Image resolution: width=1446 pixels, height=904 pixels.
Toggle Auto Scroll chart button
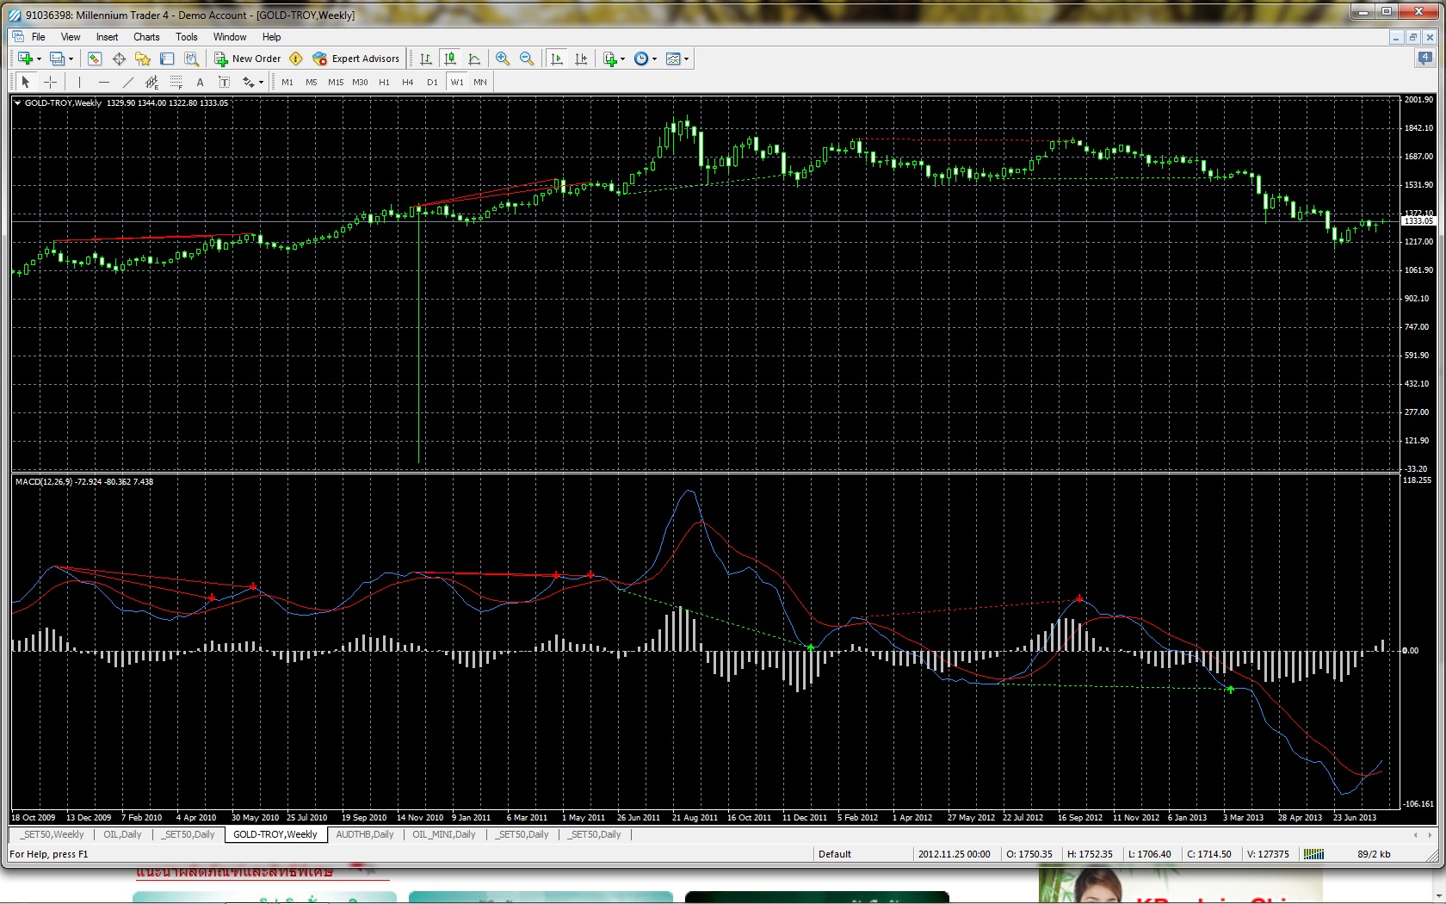click(x=557, y=59)
